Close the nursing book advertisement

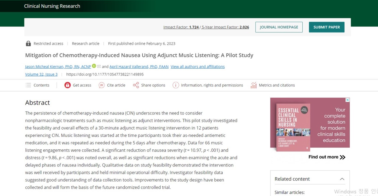pyautogui.click(x=348, y=100)
